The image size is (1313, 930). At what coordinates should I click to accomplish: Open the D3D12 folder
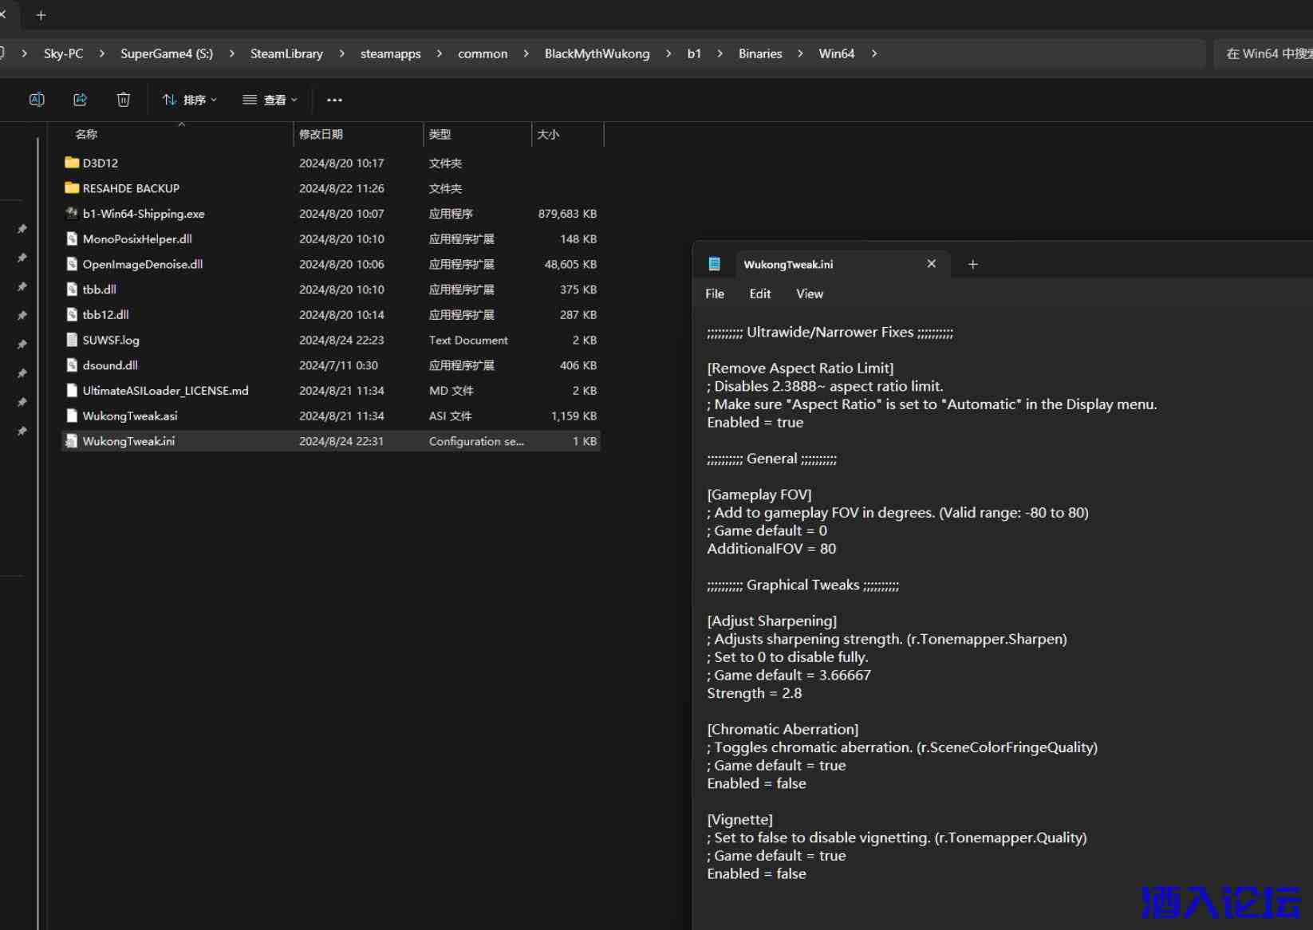(101, 163)
